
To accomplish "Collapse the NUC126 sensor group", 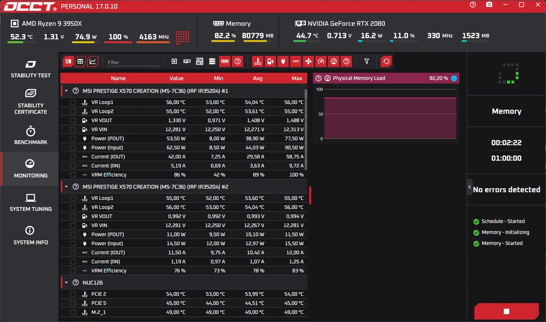I will [66, 282].
